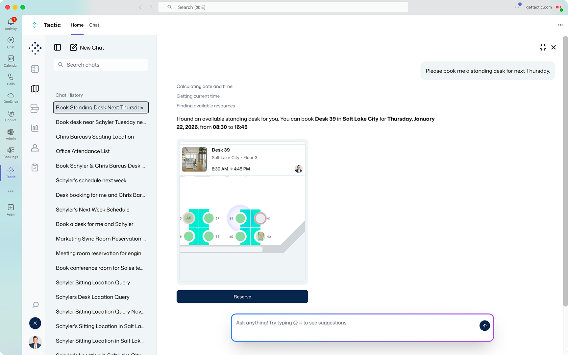Open chat 'Desk booking for me and Chris Bar...'
This screenshot has width=568, height=355.
click(101, 195)
